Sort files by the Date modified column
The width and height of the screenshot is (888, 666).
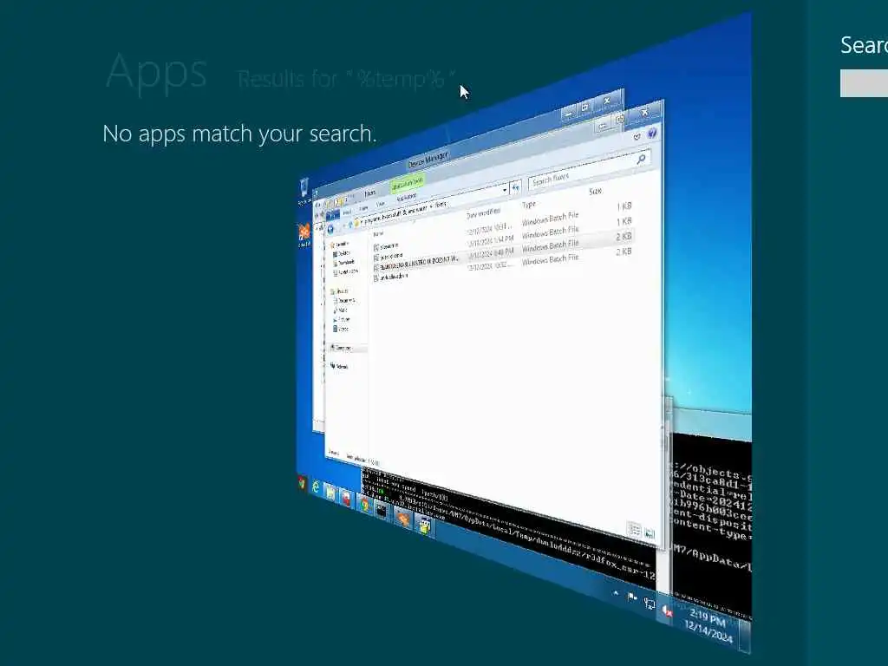[x=483, y=213]
